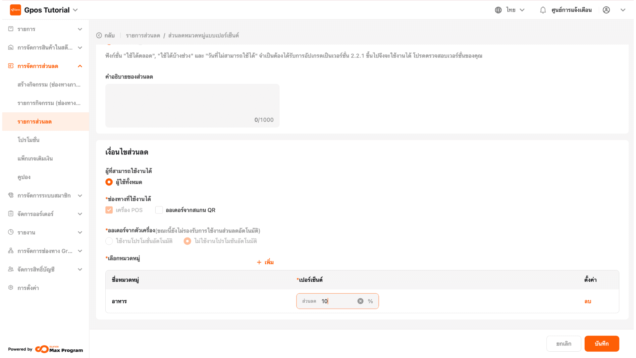Click the orange บันทึก save button
This screenshot has height=358, width=636.
coord(601,343)
